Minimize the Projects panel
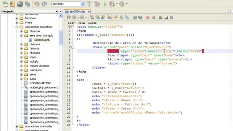Image resolution: width=233 pixels, height=131 pixels. [x=57, y=11]
